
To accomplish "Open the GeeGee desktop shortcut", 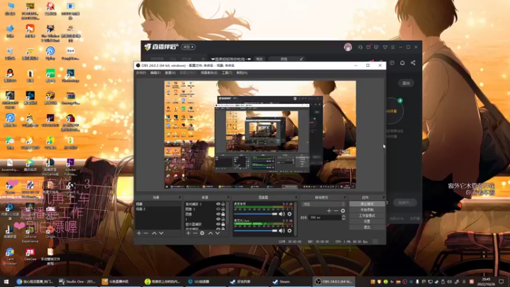I will click(x=30, y=254).
